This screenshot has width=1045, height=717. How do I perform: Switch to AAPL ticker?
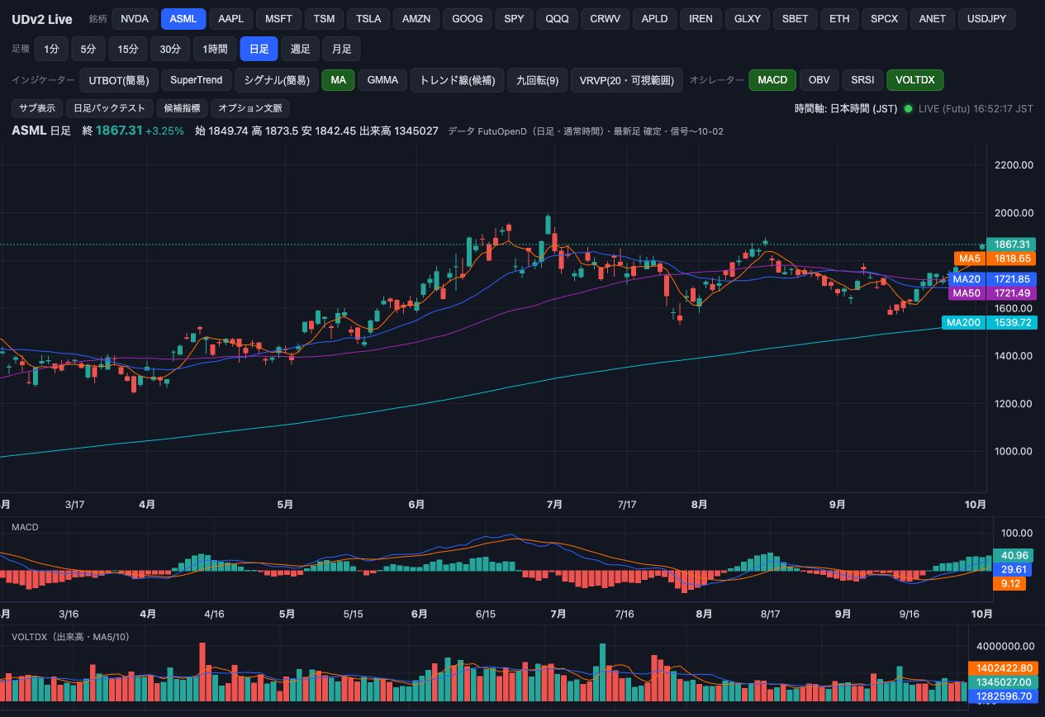pos(231,19)
